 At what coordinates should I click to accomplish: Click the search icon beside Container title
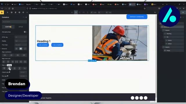tap(24, 17)
